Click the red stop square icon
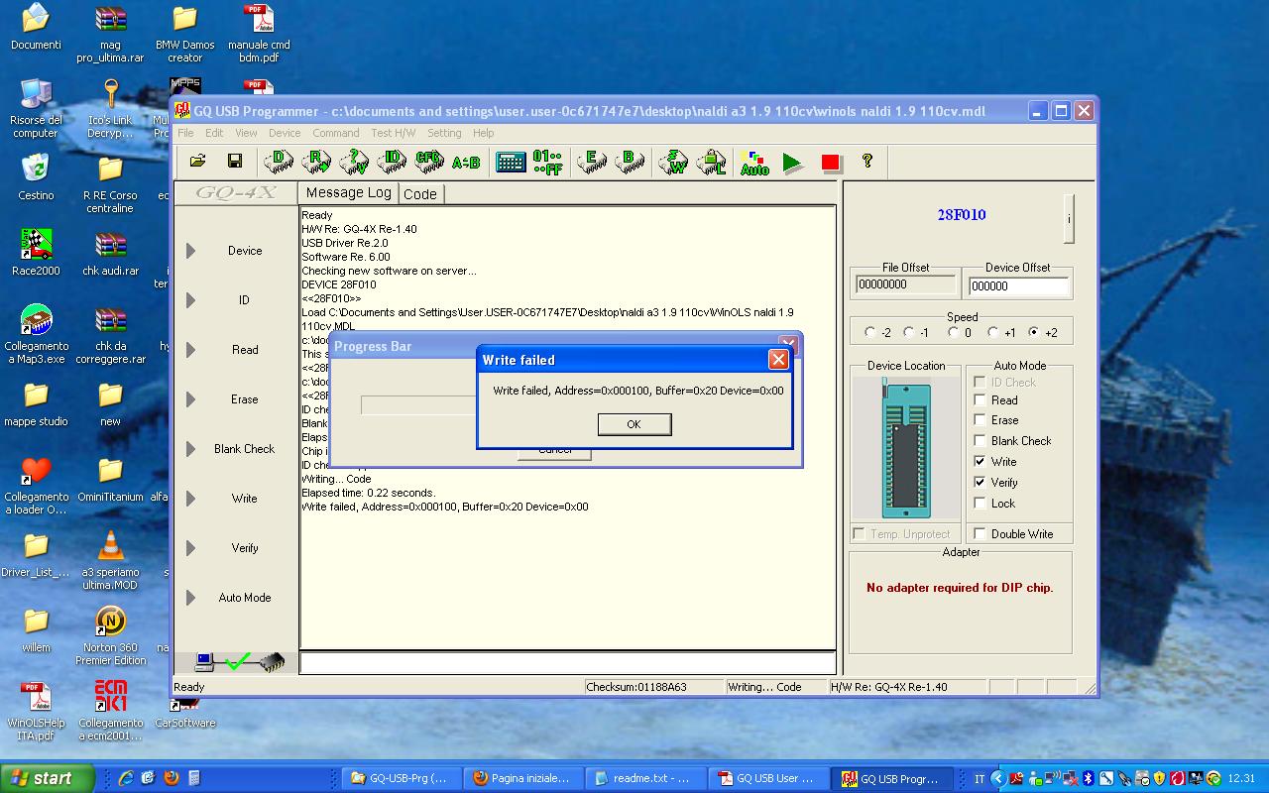Image resolution: width=1269 pixels, height=793 pixels. click(831, 163)
